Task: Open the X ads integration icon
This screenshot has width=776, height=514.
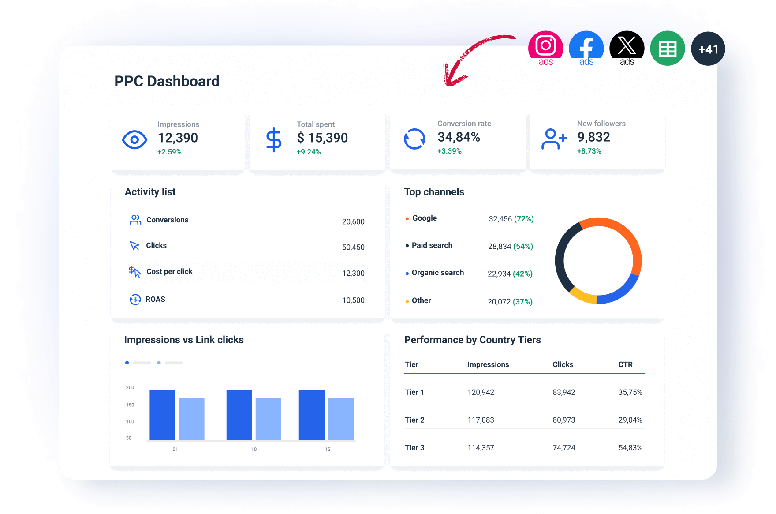Action: [x=627, y=47]
